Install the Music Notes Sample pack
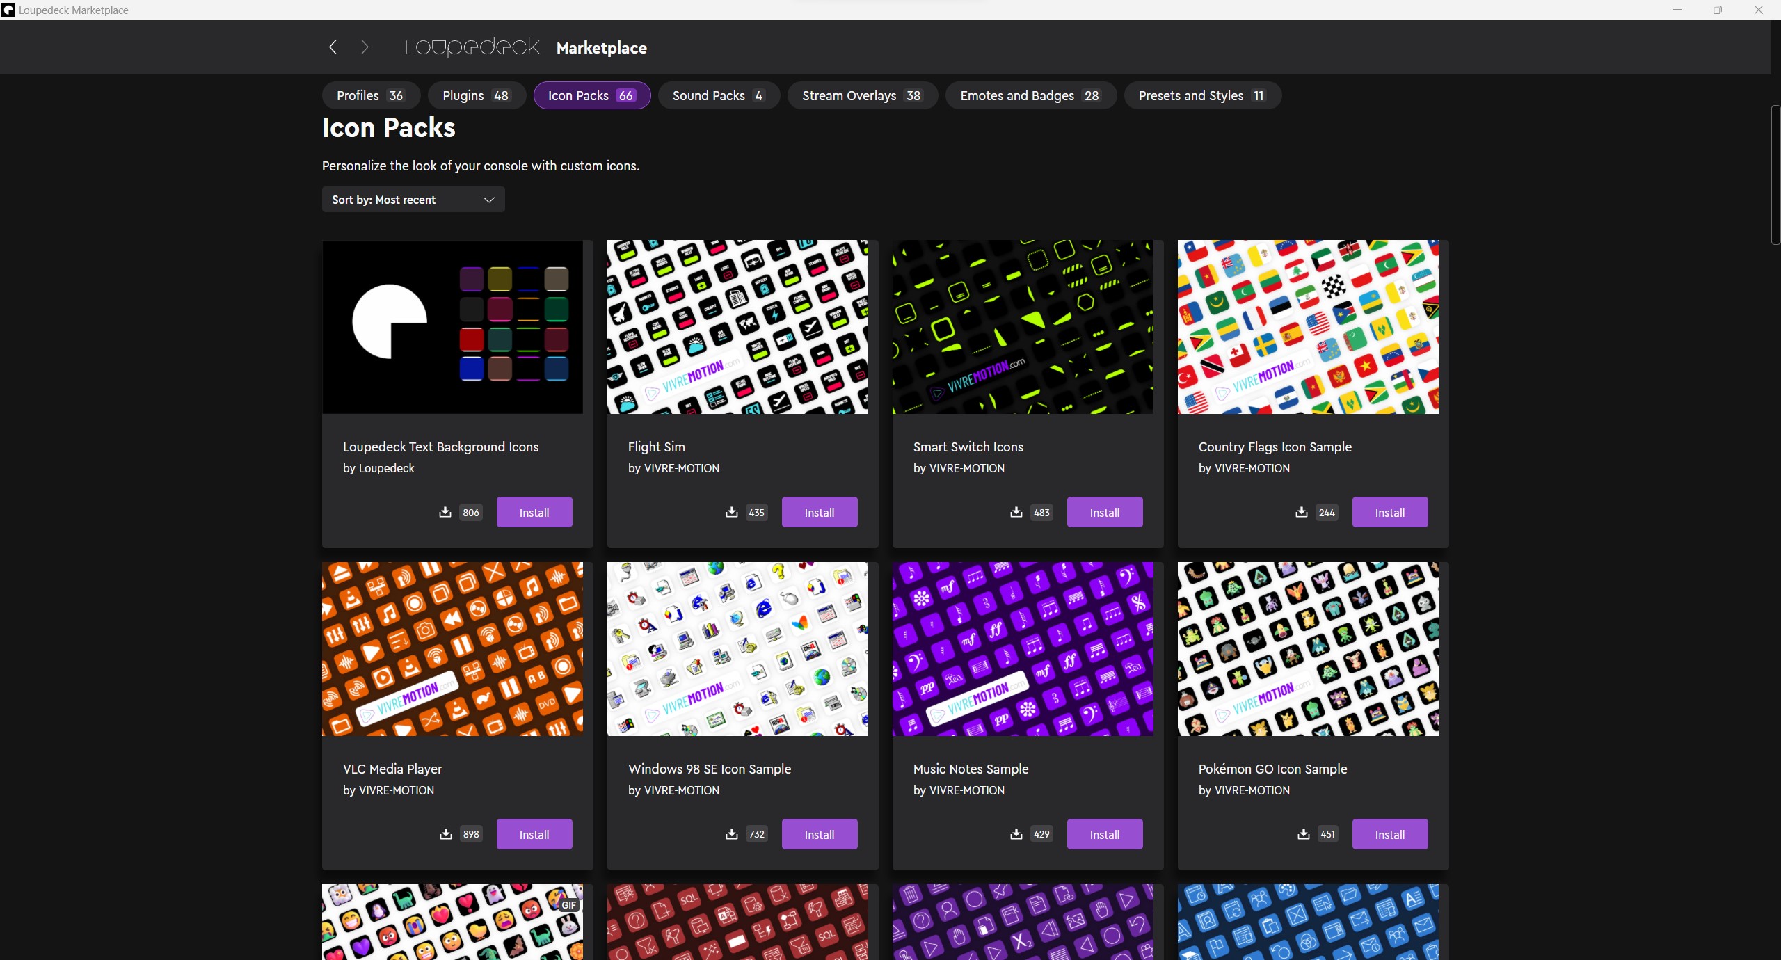This screenshot has width=1781, height=960. (1105, 834)
